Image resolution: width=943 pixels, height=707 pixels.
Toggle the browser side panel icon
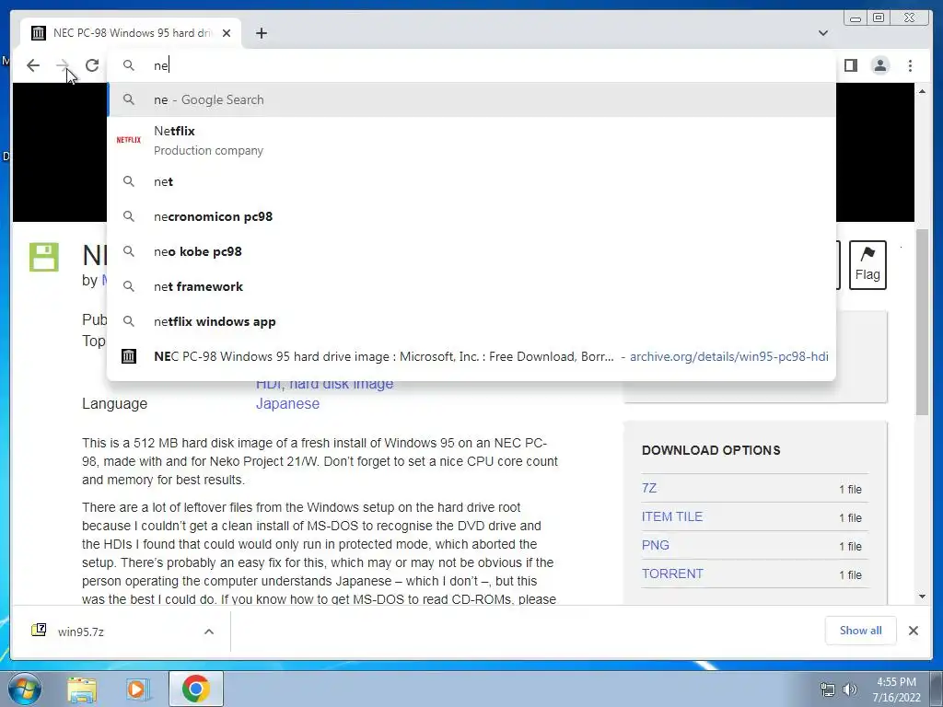tap(850, 65)
